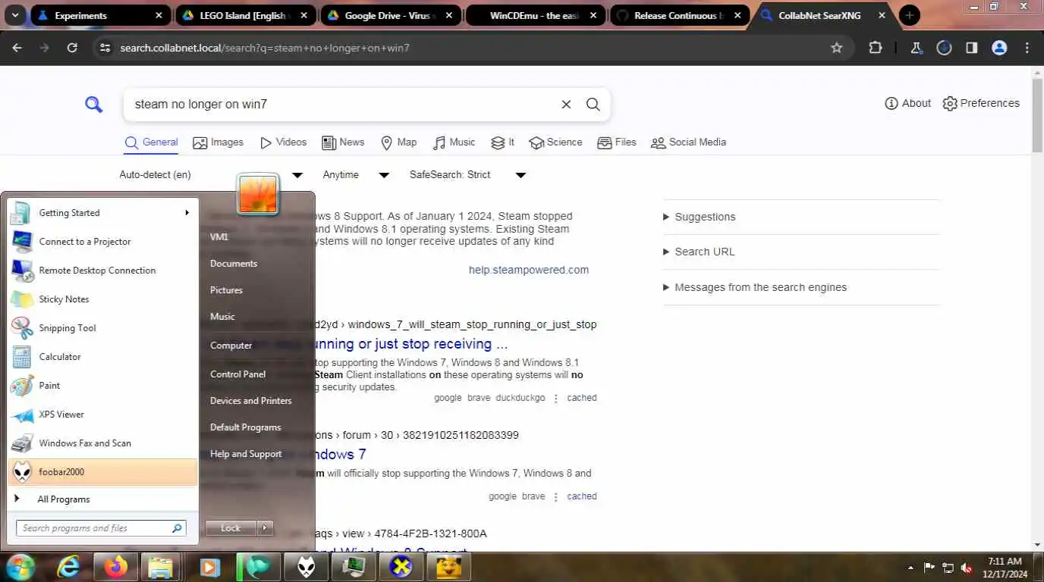Open the Preferences link
1044x582 pixels.
point(981,104)
